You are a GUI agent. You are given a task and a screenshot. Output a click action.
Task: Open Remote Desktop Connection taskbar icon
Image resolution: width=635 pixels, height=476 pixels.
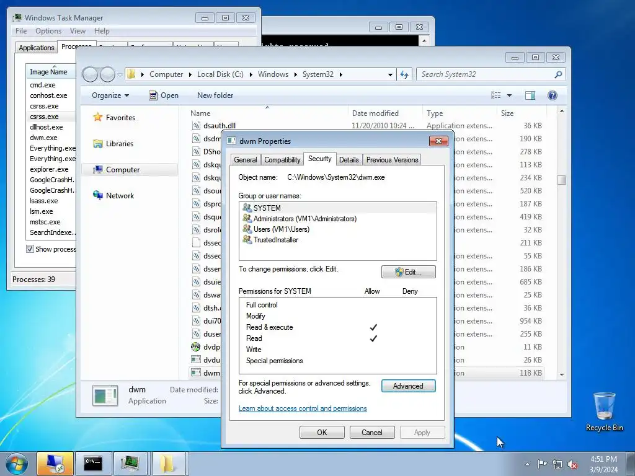click(x=55, y=464)
